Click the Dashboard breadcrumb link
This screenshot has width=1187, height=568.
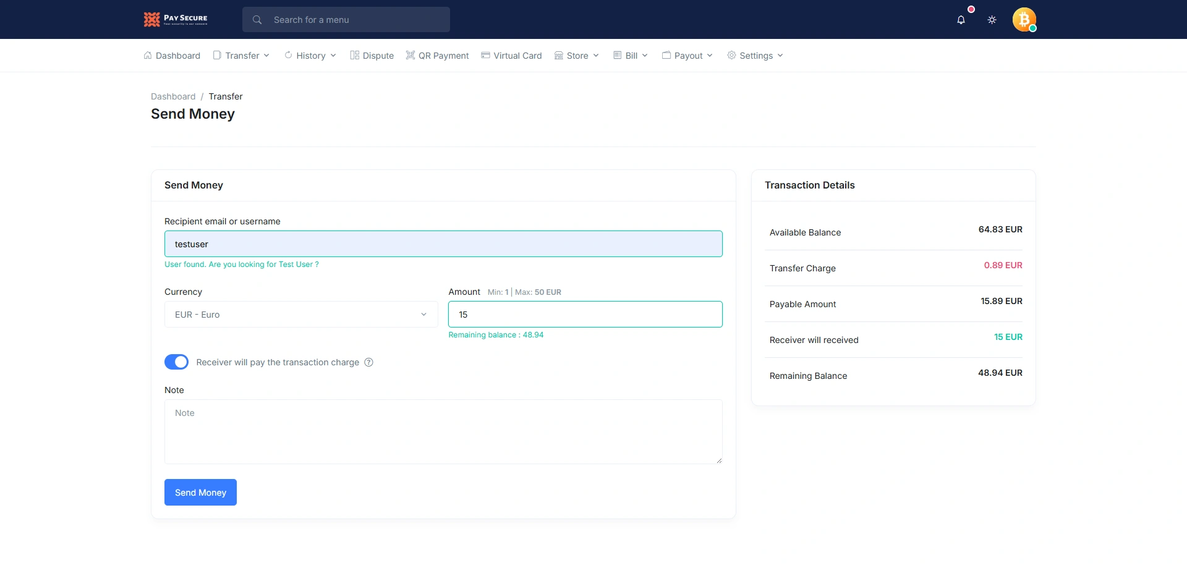coord(173,96)
